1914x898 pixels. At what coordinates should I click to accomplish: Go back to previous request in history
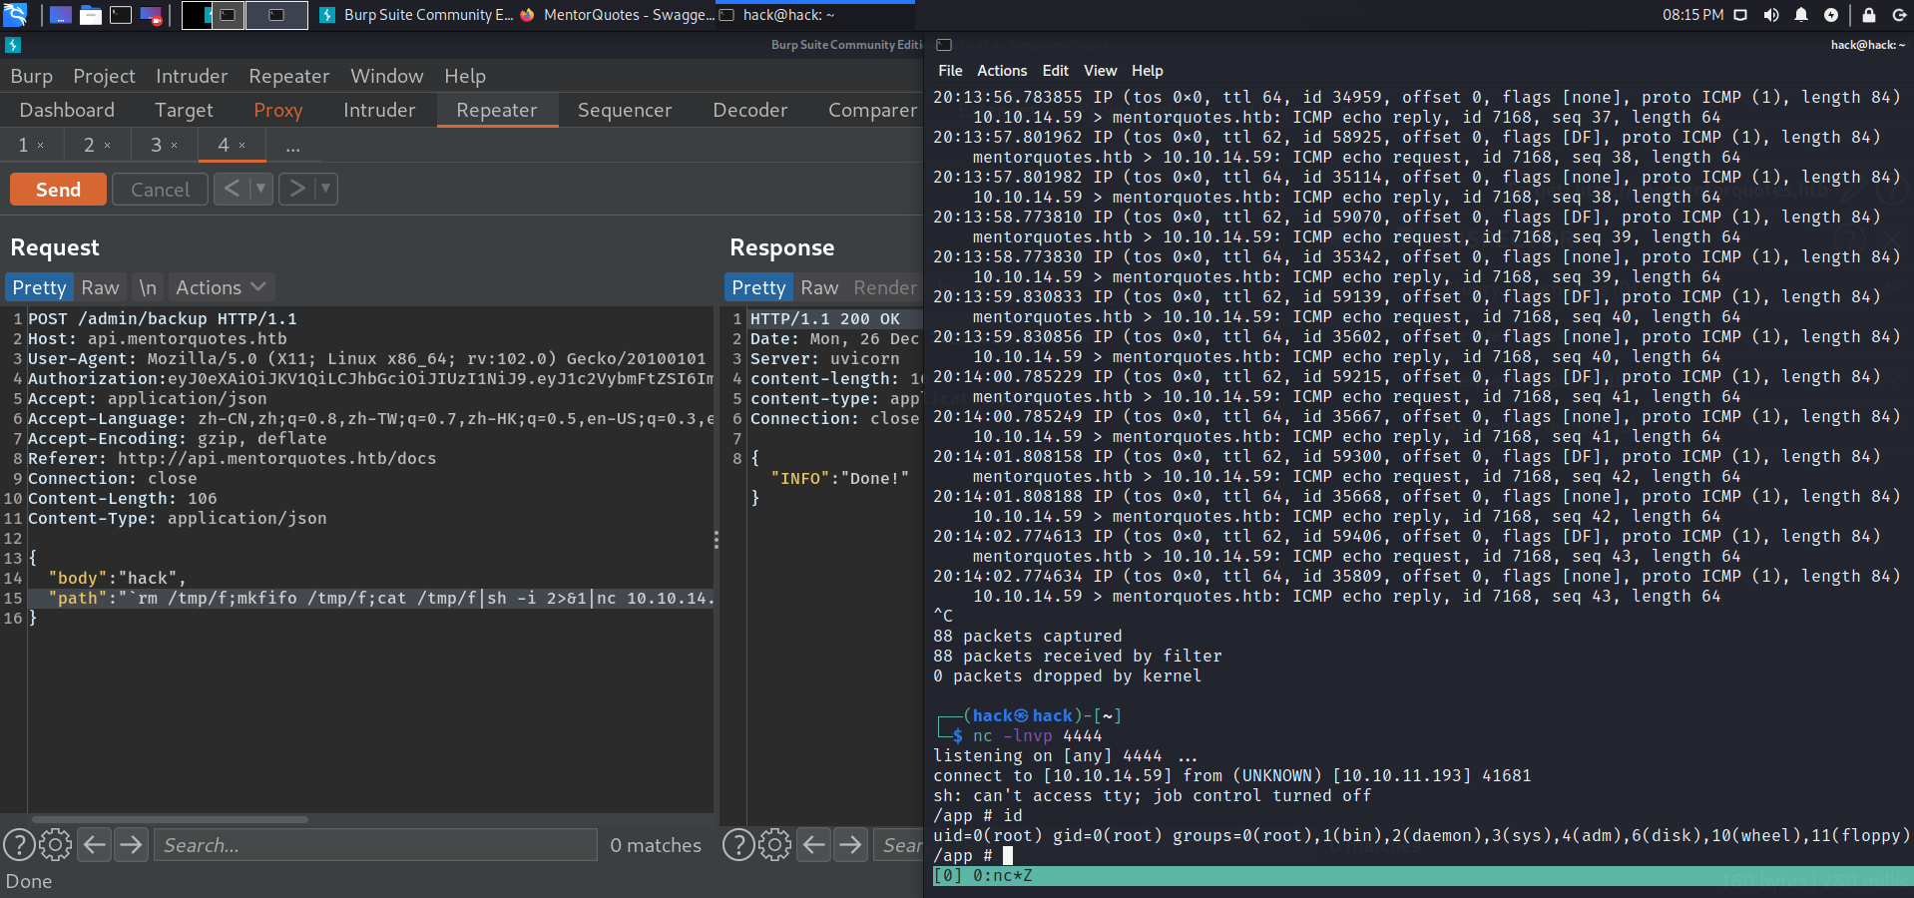[232, 189]
